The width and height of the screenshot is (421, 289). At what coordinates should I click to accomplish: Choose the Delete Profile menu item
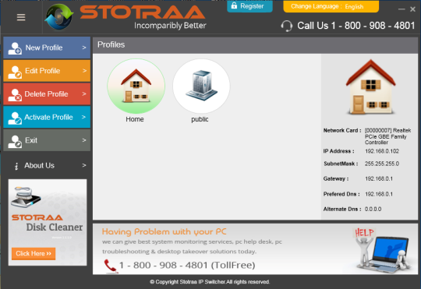(x=47, y=94)
